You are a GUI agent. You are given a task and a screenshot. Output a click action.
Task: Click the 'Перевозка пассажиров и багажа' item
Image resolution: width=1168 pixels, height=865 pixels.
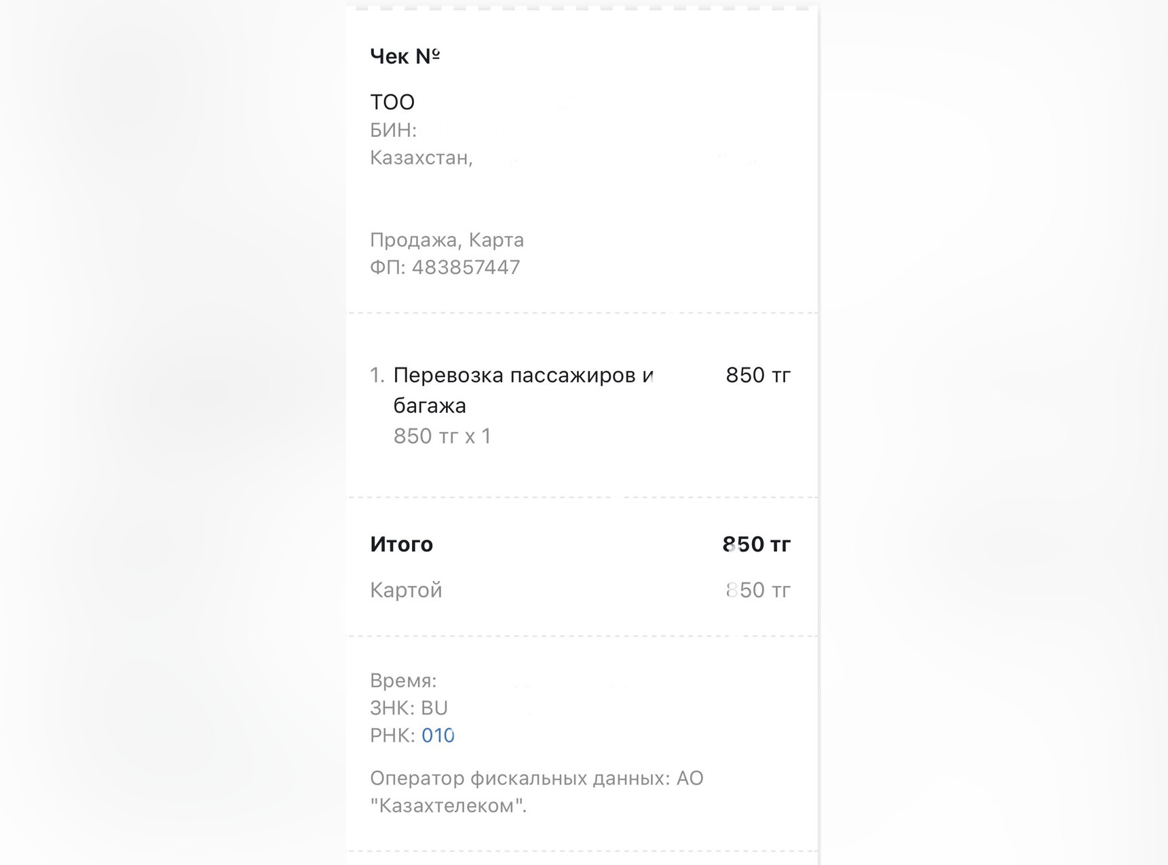[523, 390]
